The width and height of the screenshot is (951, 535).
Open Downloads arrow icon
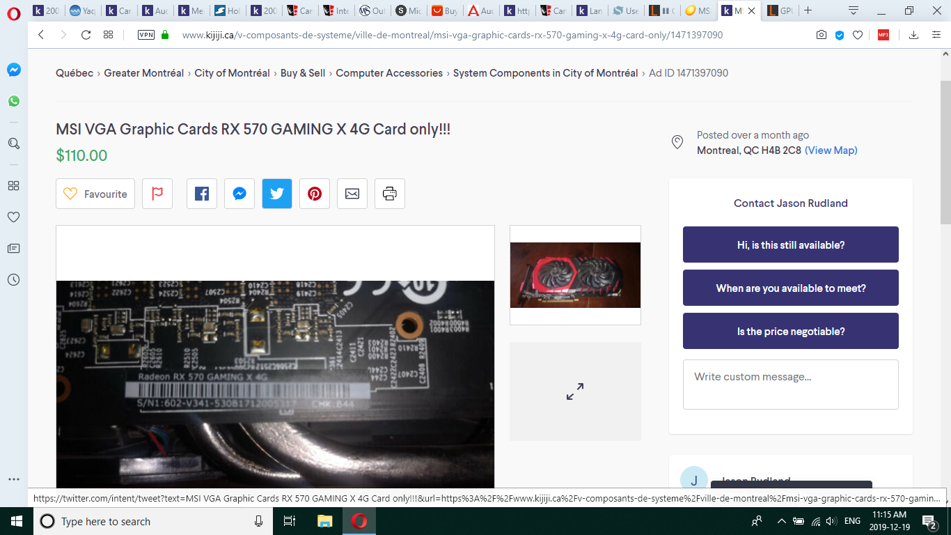pyautogui.click(x=914, y=35)
